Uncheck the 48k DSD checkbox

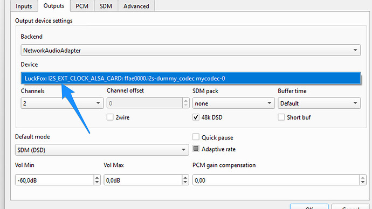pos(196,117)
